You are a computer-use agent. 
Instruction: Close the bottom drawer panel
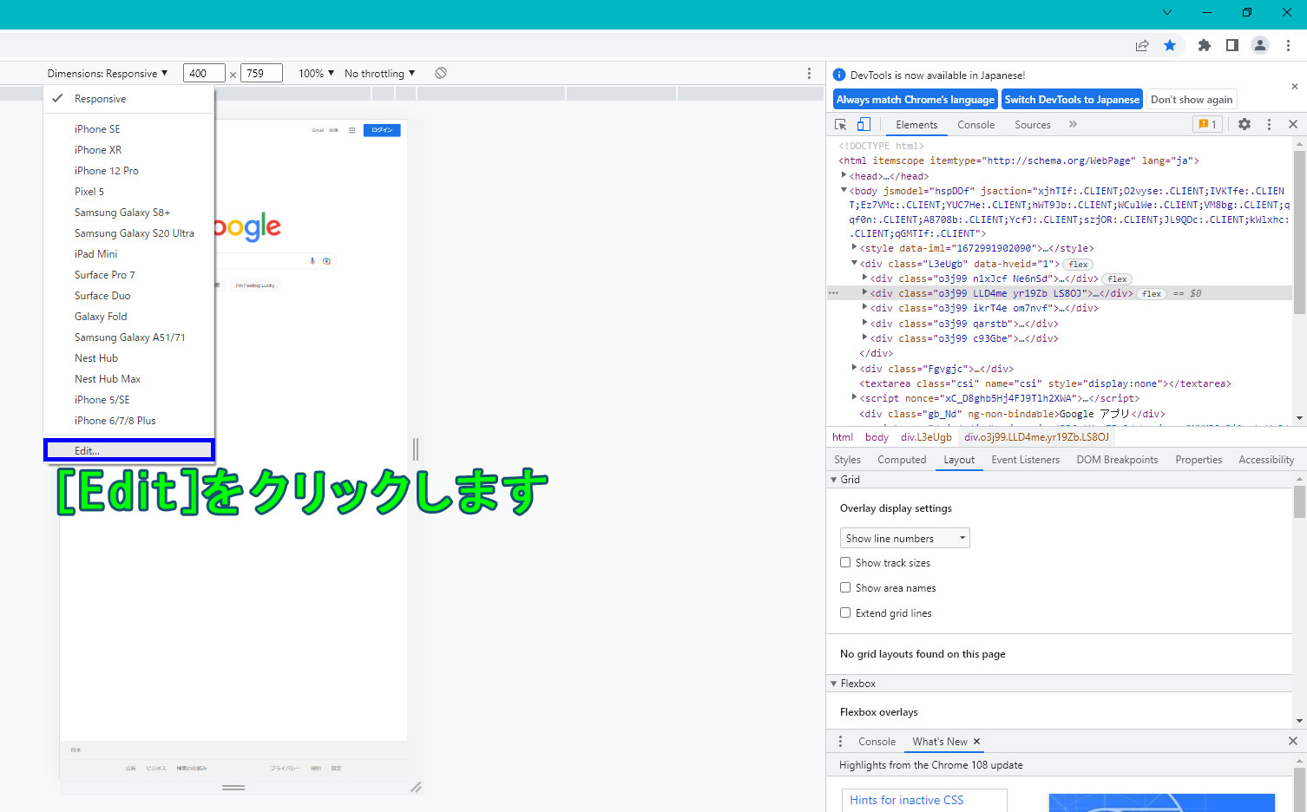[1293, 741]
